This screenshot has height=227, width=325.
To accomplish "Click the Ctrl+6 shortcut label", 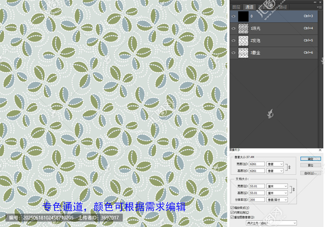I will [x=308, y=53].
